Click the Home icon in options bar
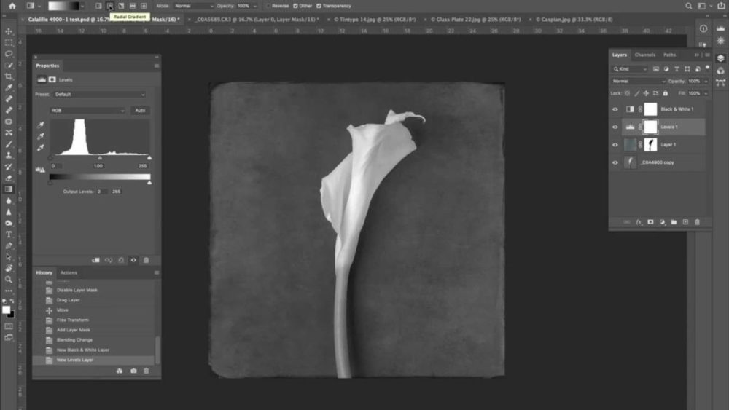The height and width of the screenshot is (410, 729). [12, 6]
